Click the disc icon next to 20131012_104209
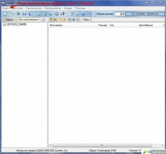This screenshot has width=166, height=154. tap(4, 25)
